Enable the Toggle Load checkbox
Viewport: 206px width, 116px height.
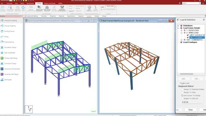(x=178, y=83)
